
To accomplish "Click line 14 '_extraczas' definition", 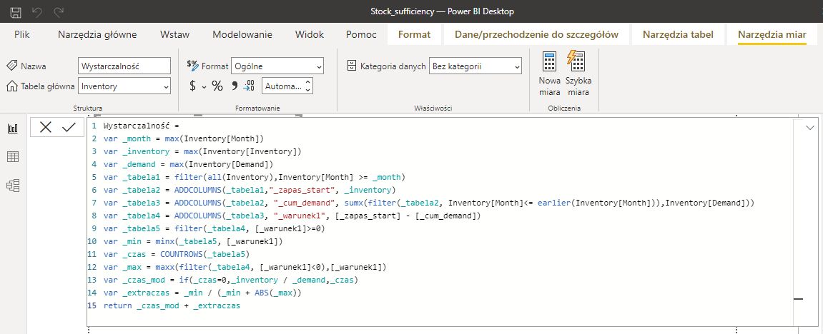I will tap(202, 293).
